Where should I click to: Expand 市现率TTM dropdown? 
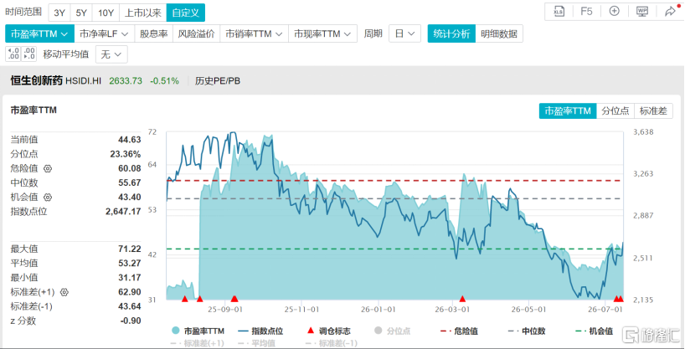pyautogui.click(x=323, y=33)
